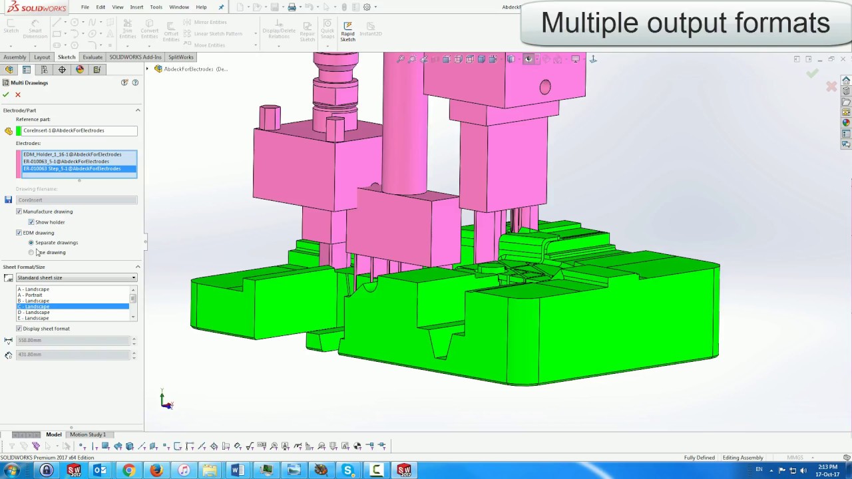
Task: Open the FeatureManager design tree tab icon
Action: [x=9, y=69]
